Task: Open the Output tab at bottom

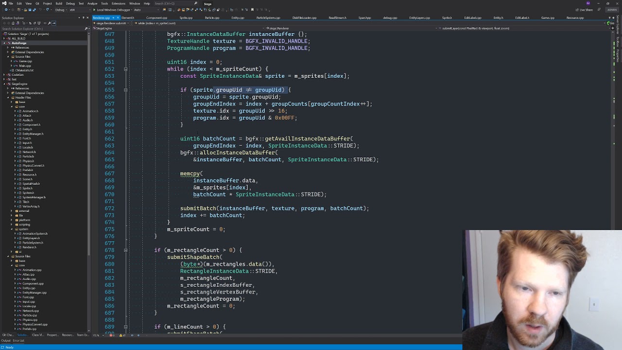Action: pos(5,341)
